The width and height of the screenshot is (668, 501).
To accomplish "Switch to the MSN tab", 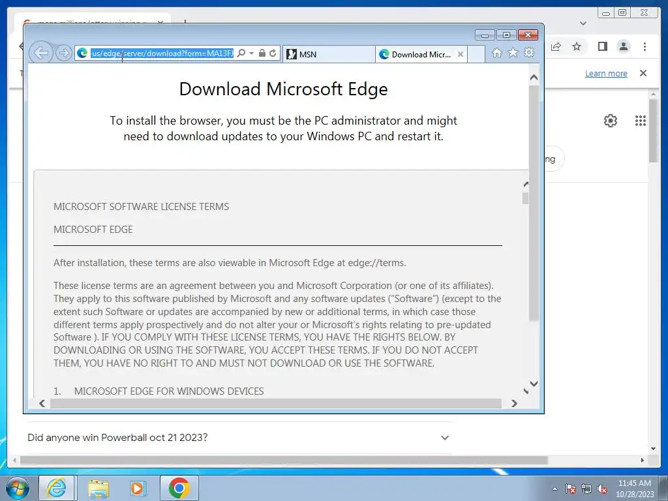I will 329,54.
